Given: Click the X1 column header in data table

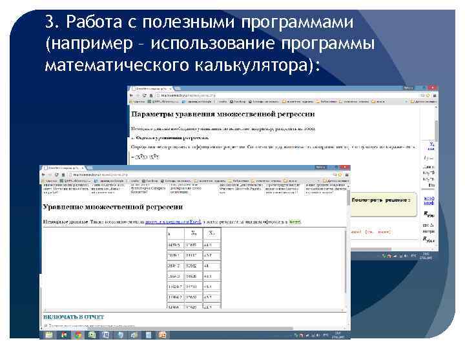Looking at the screenshot, I should [x=194, y=233].
